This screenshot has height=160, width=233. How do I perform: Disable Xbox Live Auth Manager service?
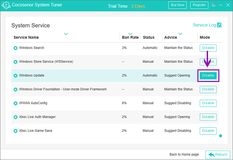(x=208, y=117)
